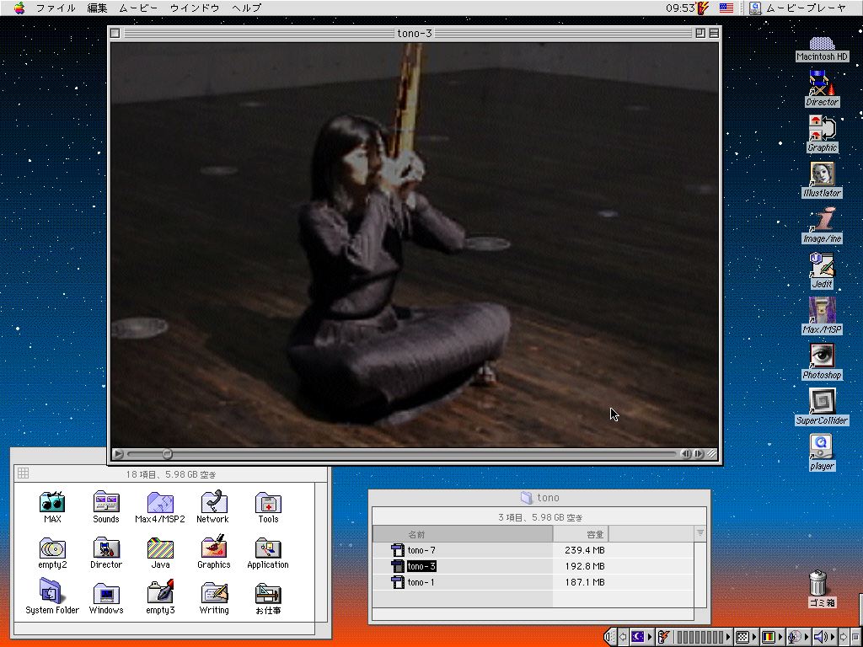Step the movie forward one frame

699,454
